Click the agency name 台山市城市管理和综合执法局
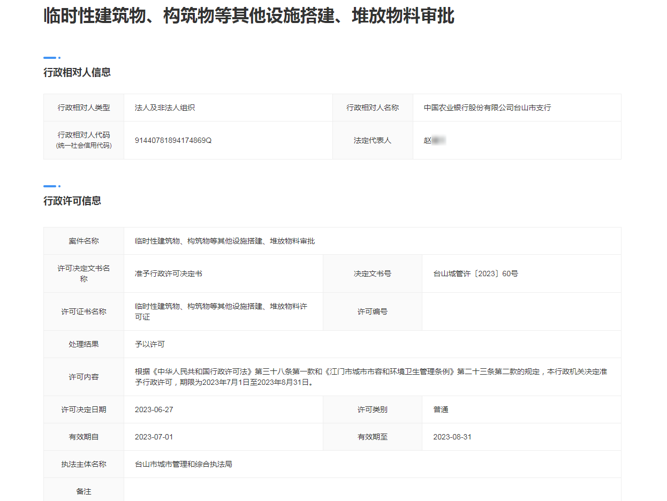 click(x=184, y=464)
